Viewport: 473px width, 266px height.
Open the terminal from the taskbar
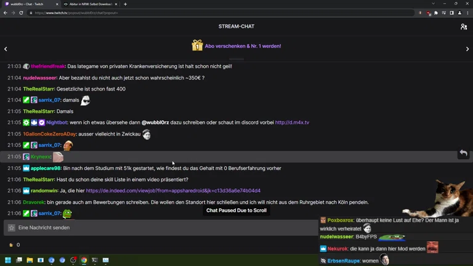[x=95, y=260]
